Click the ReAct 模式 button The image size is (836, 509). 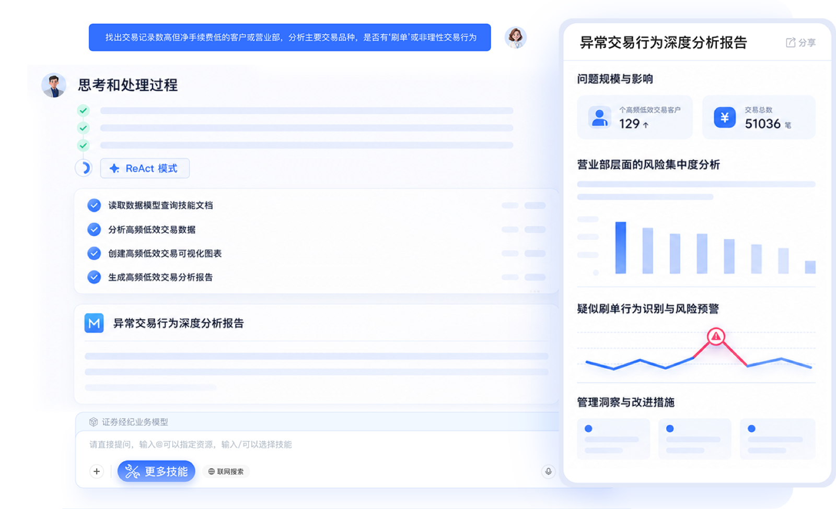[145, 168]
